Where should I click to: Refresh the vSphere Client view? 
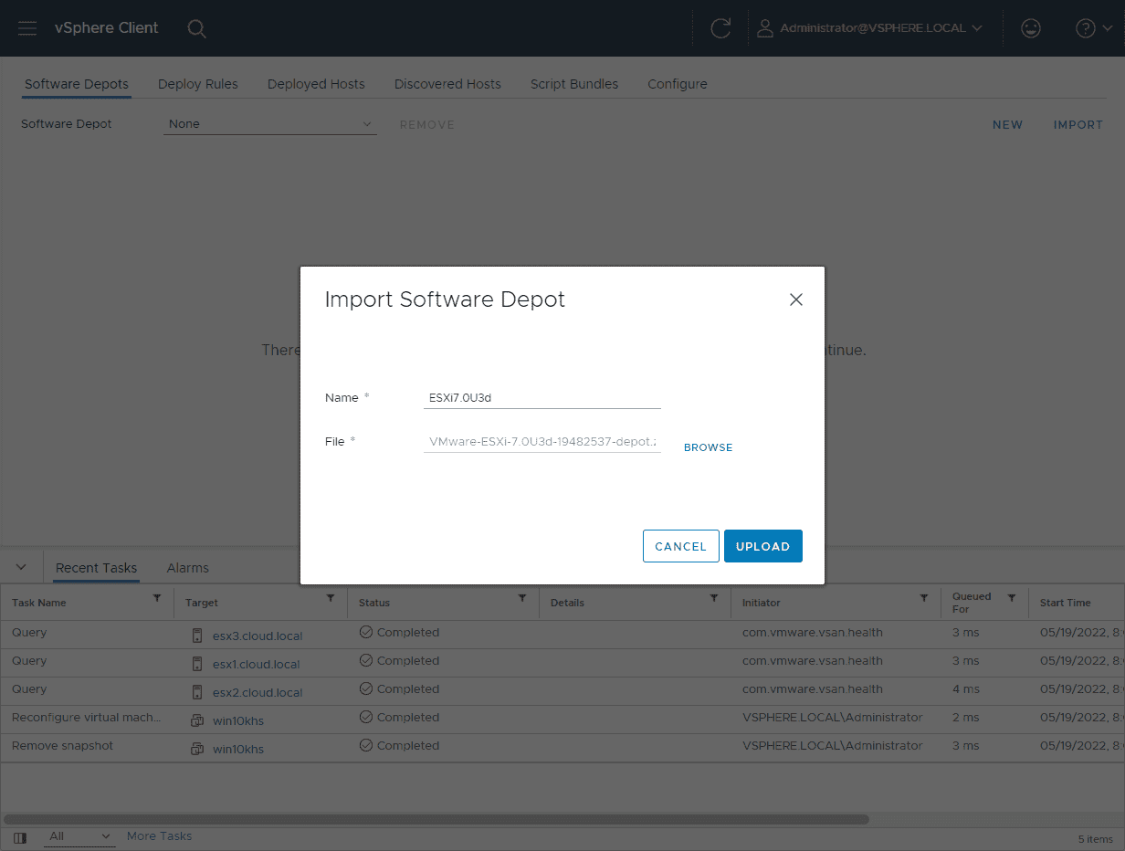pos(720,28)
